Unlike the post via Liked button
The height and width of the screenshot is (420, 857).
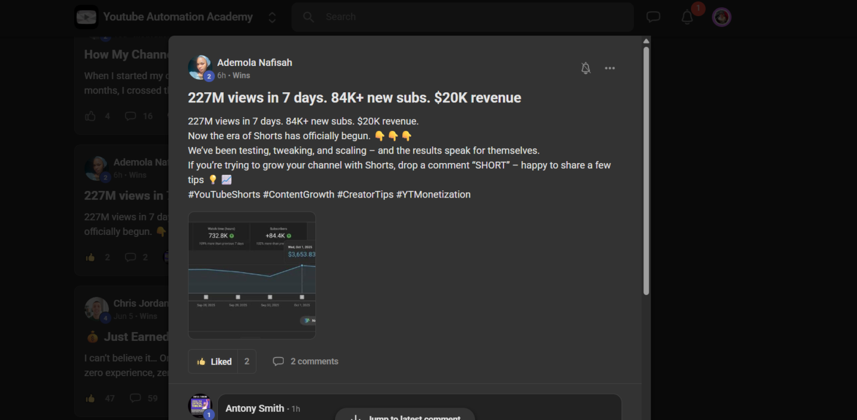(x=213, y=361)
